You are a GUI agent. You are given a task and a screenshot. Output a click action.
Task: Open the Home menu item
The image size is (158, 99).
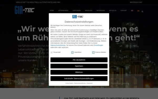[x=52, y=11]
